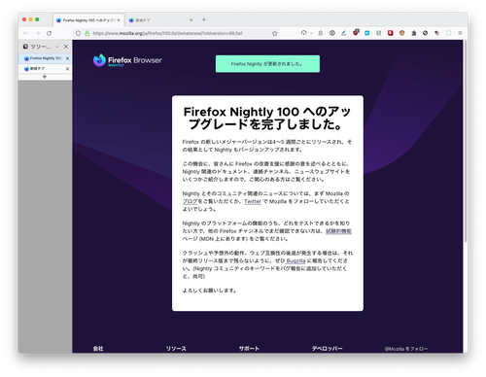Click the Firefox Browser Nightly logo
Image resolution: width=486 pixels, height=377 pixels.
pyautogui.click(x=127, y=60)
